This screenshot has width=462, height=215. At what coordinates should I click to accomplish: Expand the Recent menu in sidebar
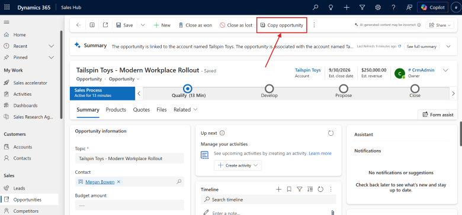pos(52,46)
